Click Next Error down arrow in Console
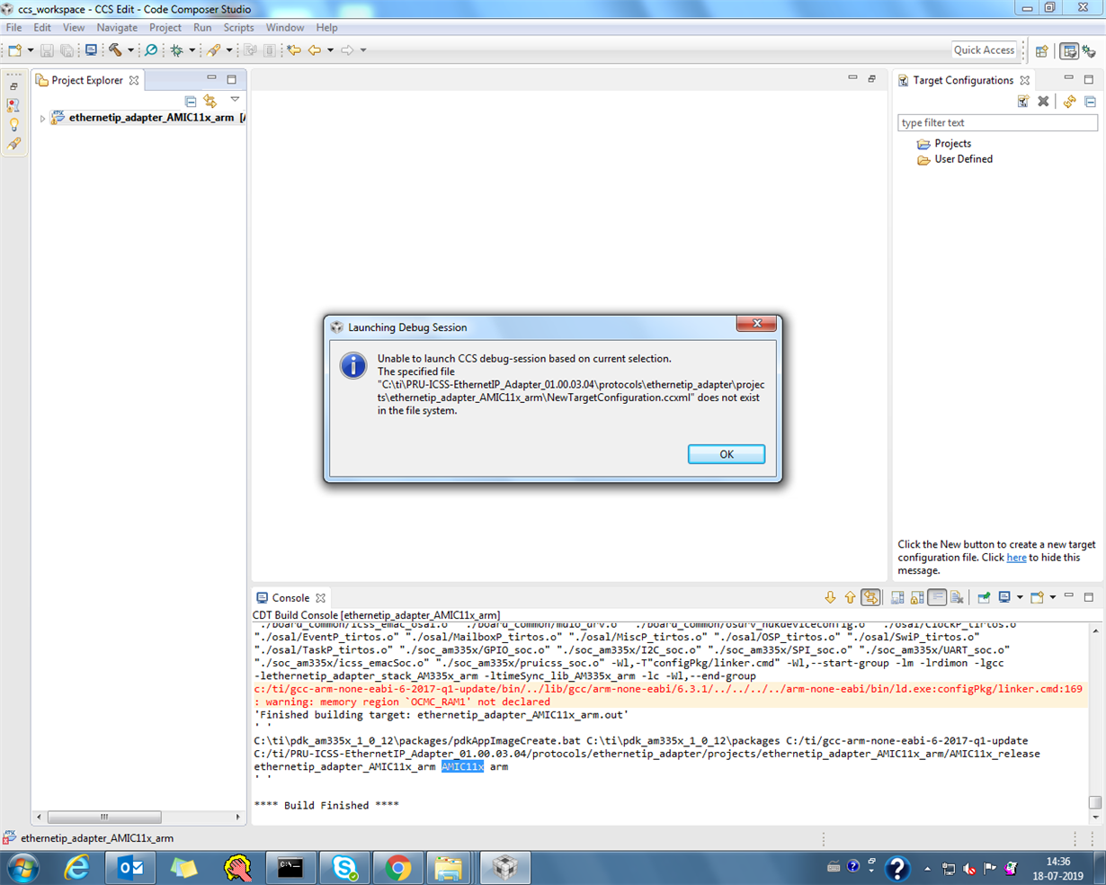 pos(830,597)
